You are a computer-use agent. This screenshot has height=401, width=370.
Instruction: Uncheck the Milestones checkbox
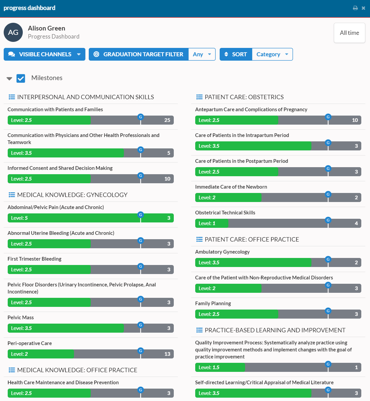click(21, 78)
